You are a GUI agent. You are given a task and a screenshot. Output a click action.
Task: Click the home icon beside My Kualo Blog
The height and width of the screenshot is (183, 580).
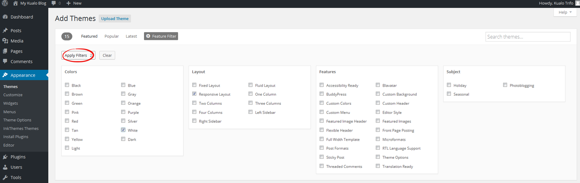point(15,3)
